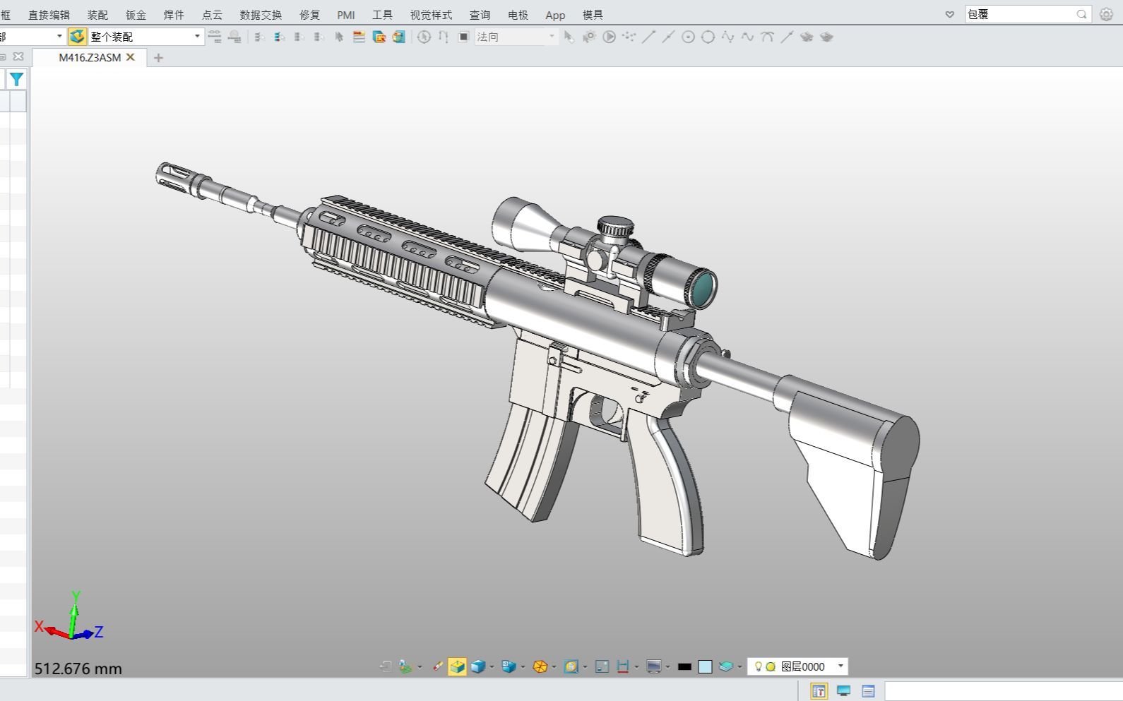
Task: Click the teal cube toolbar icon
Action: [x=399, y=37]
